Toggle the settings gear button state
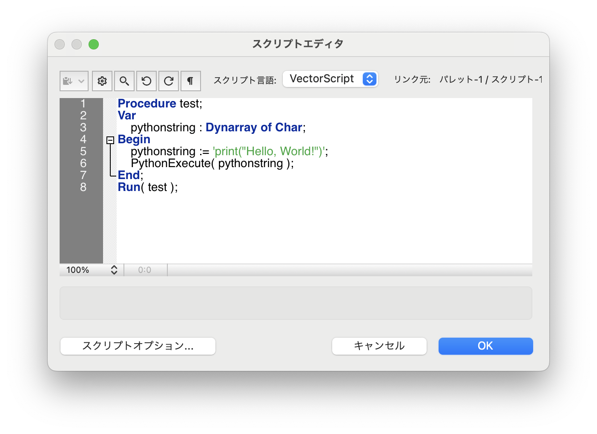Viewport: 597px width, 434px height. [x=102, y=81]
